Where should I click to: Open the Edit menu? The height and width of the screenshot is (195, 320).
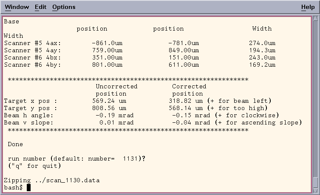[x=40, y=7]
